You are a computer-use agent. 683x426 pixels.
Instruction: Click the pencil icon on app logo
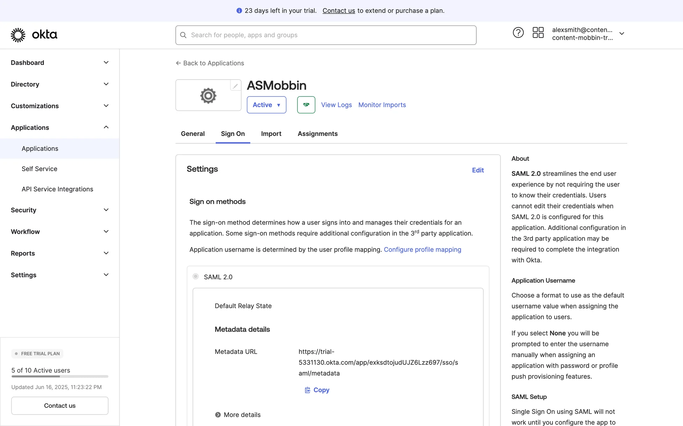[235, 86]
